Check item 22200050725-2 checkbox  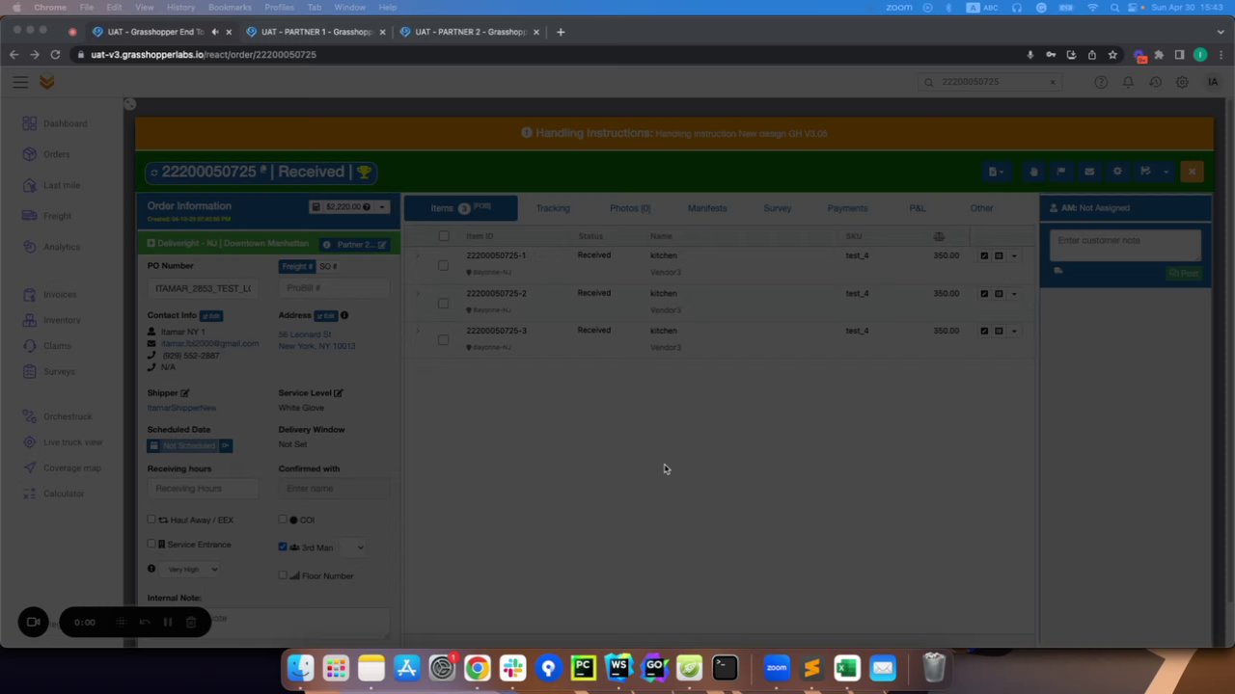tap(444, 303)
